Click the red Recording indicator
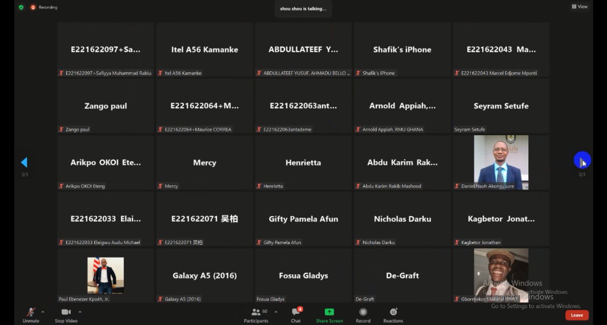 tap(44, 7)
